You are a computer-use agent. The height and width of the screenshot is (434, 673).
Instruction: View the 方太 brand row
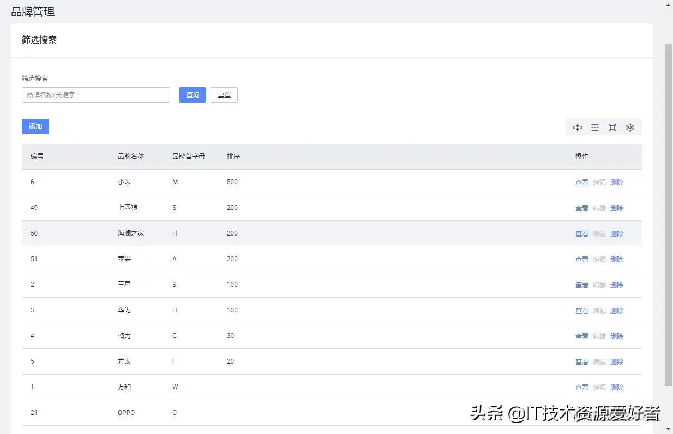point(582,362)
